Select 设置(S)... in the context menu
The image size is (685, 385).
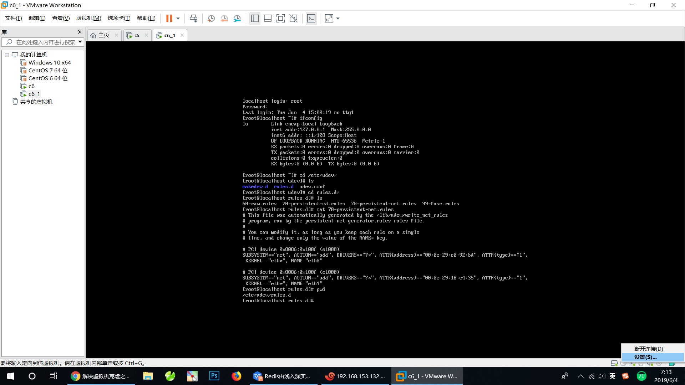tap(645, 357)
